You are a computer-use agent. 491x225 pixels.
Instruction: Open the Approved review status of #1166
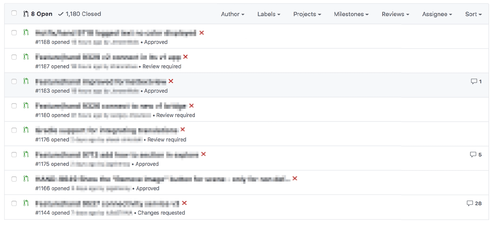(148, 189)
